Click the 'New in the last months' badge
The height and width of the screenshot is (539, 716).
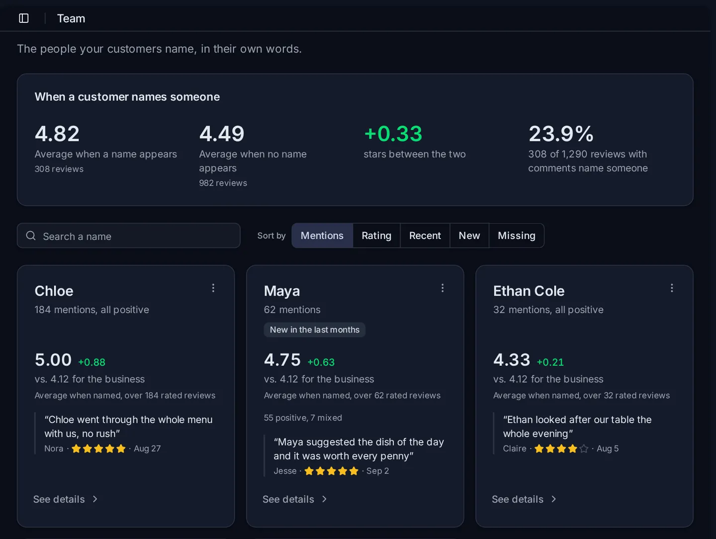coord(315,330)
